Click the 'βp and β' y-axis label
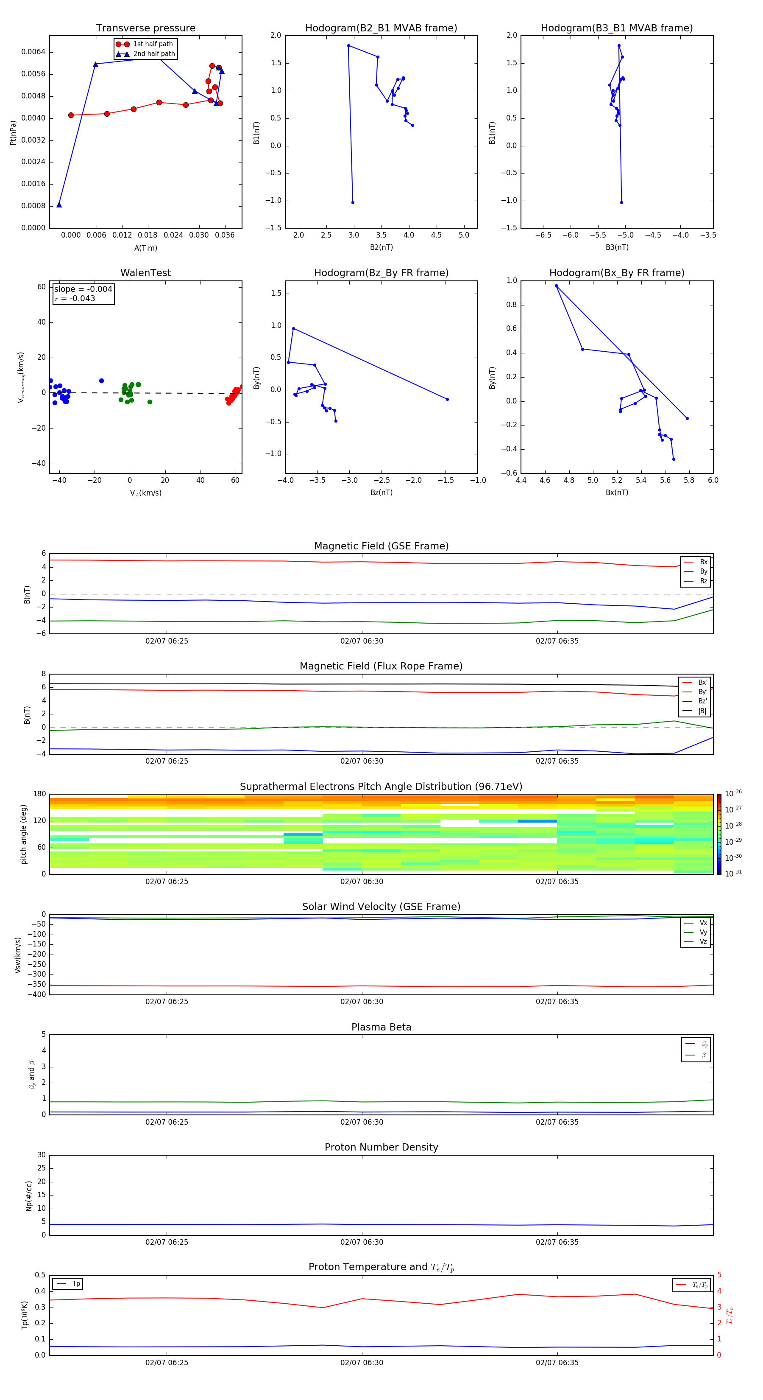 point(31,1075)
